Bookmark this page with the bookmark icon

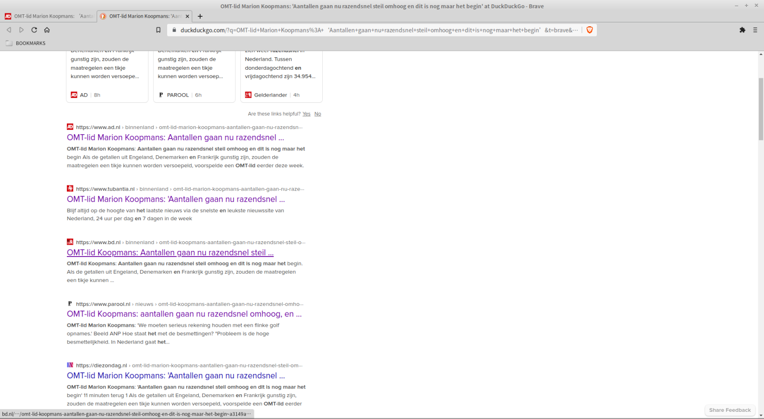[159, 30]
